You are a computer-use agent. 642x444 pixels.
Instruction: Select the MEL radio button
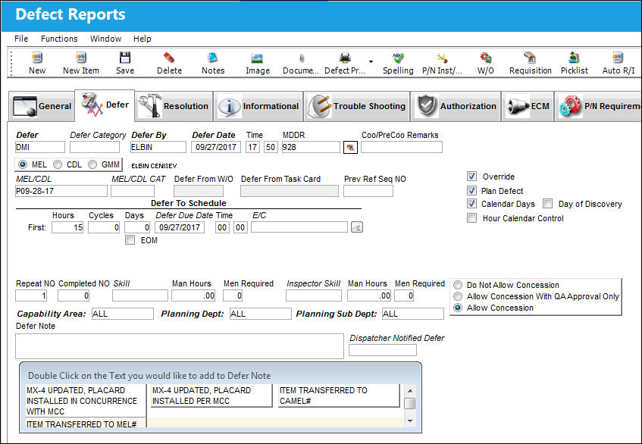pyautogui.click(x=23, y=164)
